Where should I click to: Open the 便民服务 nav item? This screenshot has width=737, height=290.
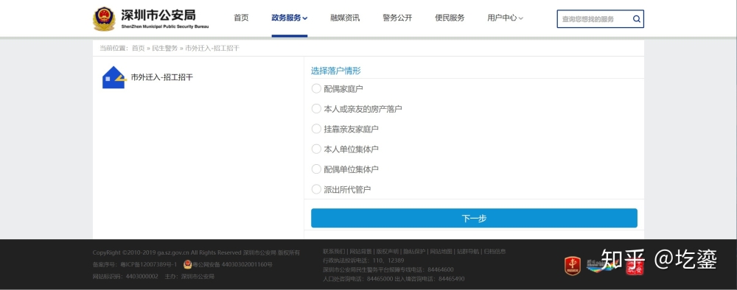coord(450,18)
